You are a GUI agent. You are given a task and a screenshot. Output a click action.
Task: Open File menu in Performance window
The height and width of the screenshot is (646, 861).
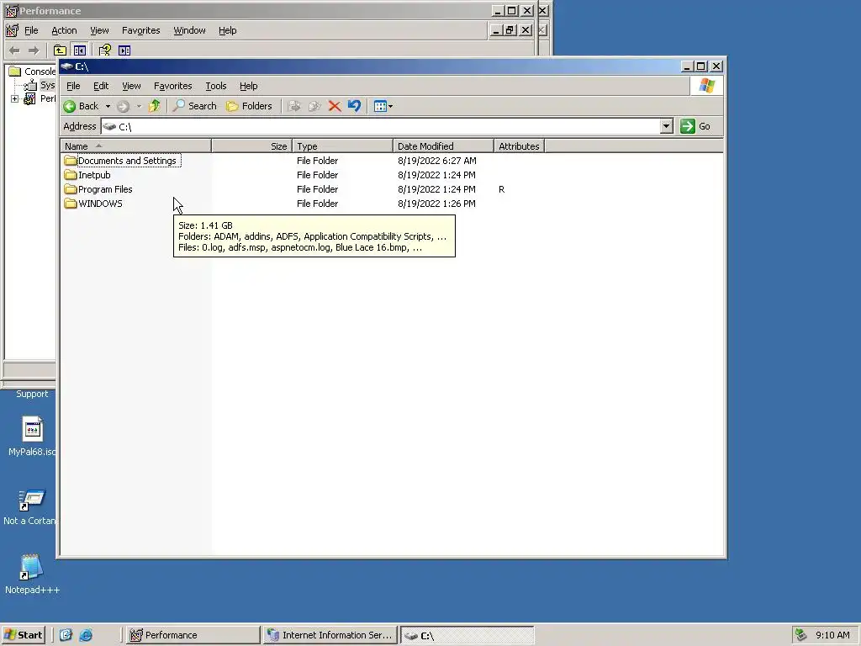pyautogui.click(x=31, y=30)
